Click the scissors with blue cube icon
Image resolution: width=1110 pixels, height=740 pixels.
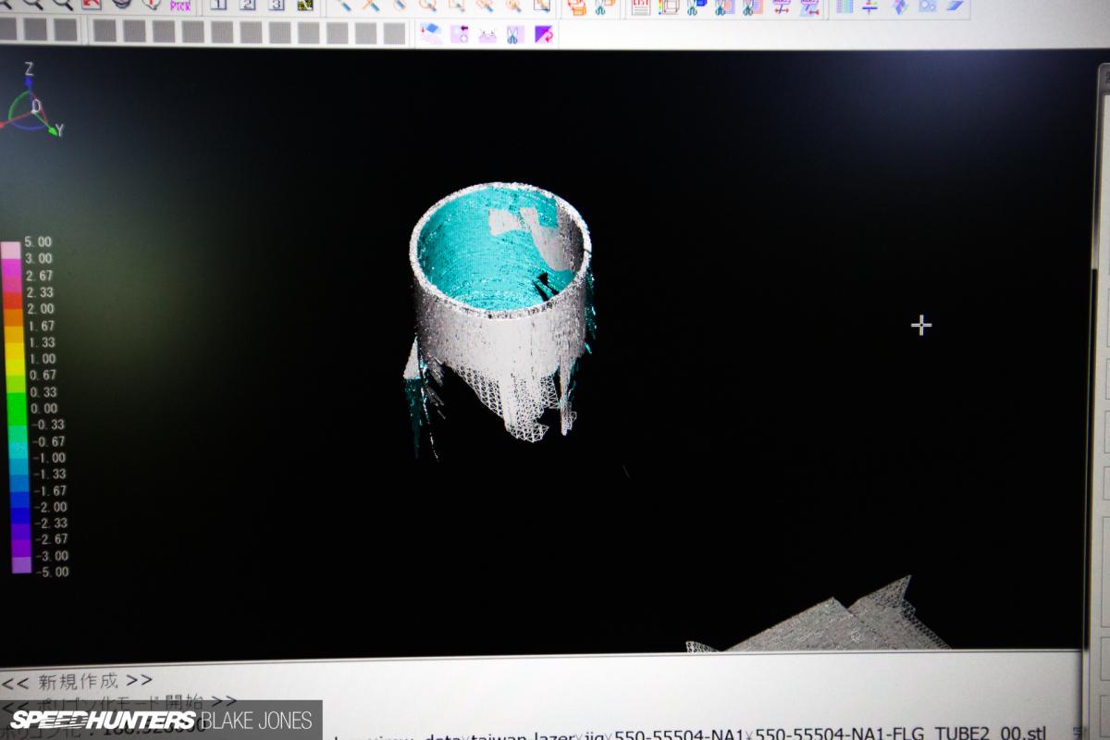point(697,6)
